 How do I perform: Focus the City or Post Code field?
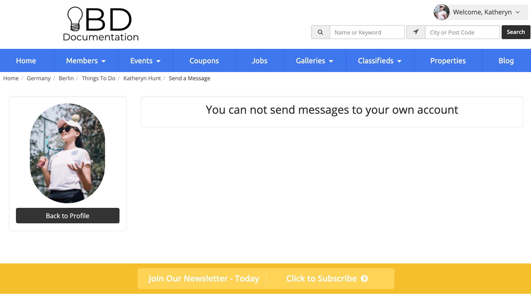pos(462,32)
